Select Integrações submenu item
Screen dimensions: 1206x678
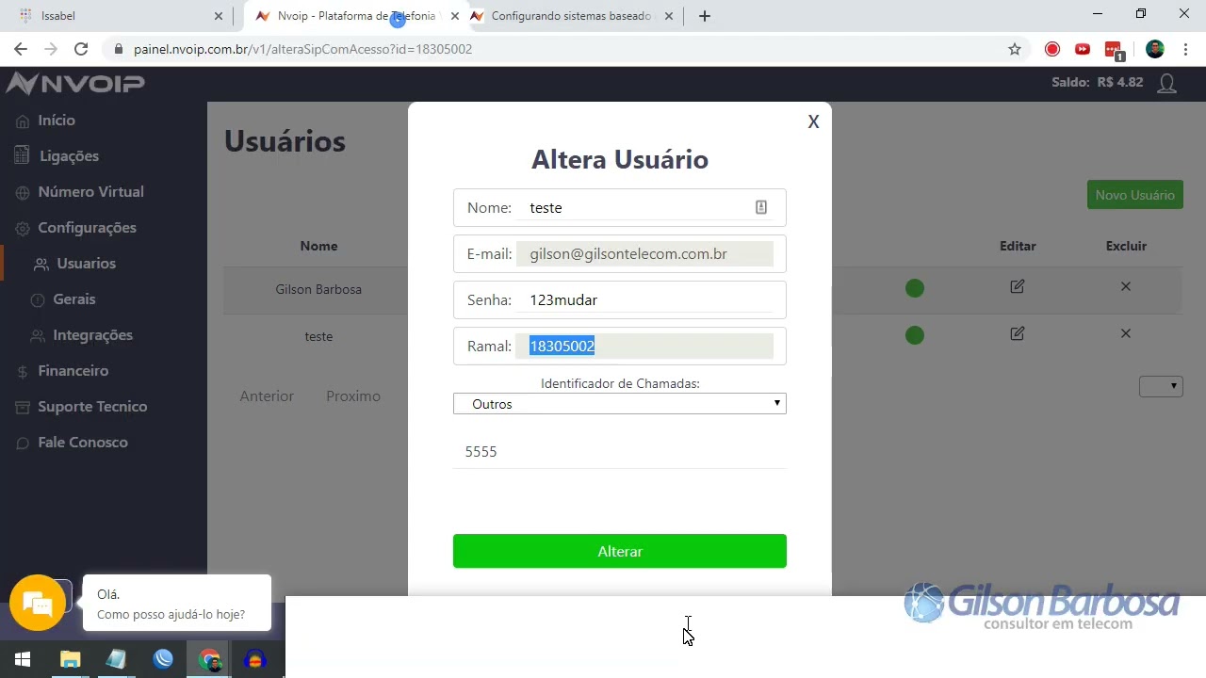click(x=92, y=335)
